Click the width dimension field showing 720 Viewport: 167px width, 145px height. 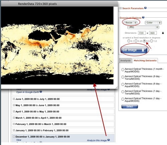tap(142, 33)
